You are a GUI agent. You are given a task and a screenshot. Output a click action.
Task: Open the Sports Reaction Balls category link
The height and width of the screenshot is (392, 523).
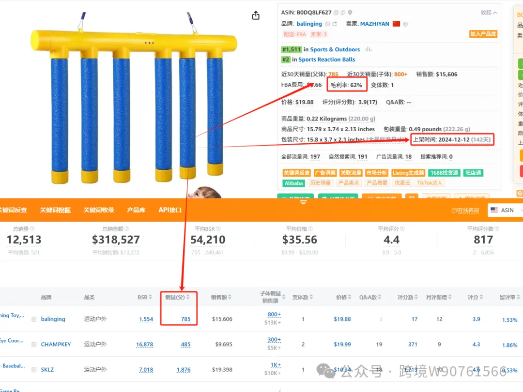click(x=326, y=60)
